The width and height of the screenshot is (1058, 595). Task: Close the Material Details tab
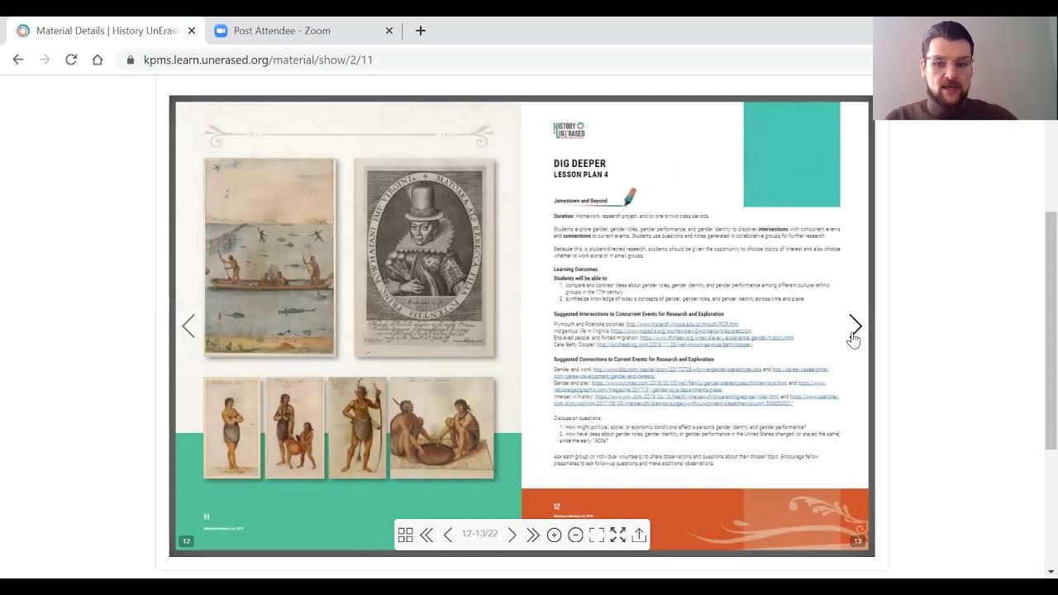tap(192, 31)
